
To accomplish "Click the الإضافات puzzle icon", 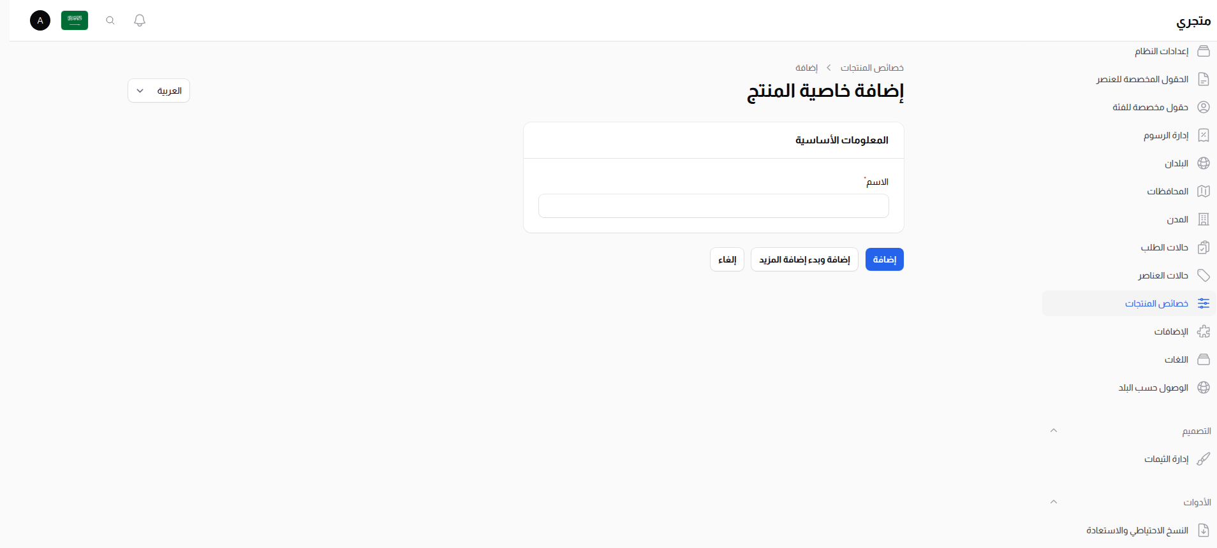I will (1204, 331).
